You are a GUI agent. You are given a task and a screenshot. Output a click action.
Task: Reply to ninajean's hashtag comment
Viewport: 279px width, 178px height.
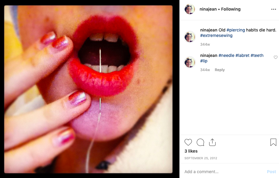[x=219, y=70]
